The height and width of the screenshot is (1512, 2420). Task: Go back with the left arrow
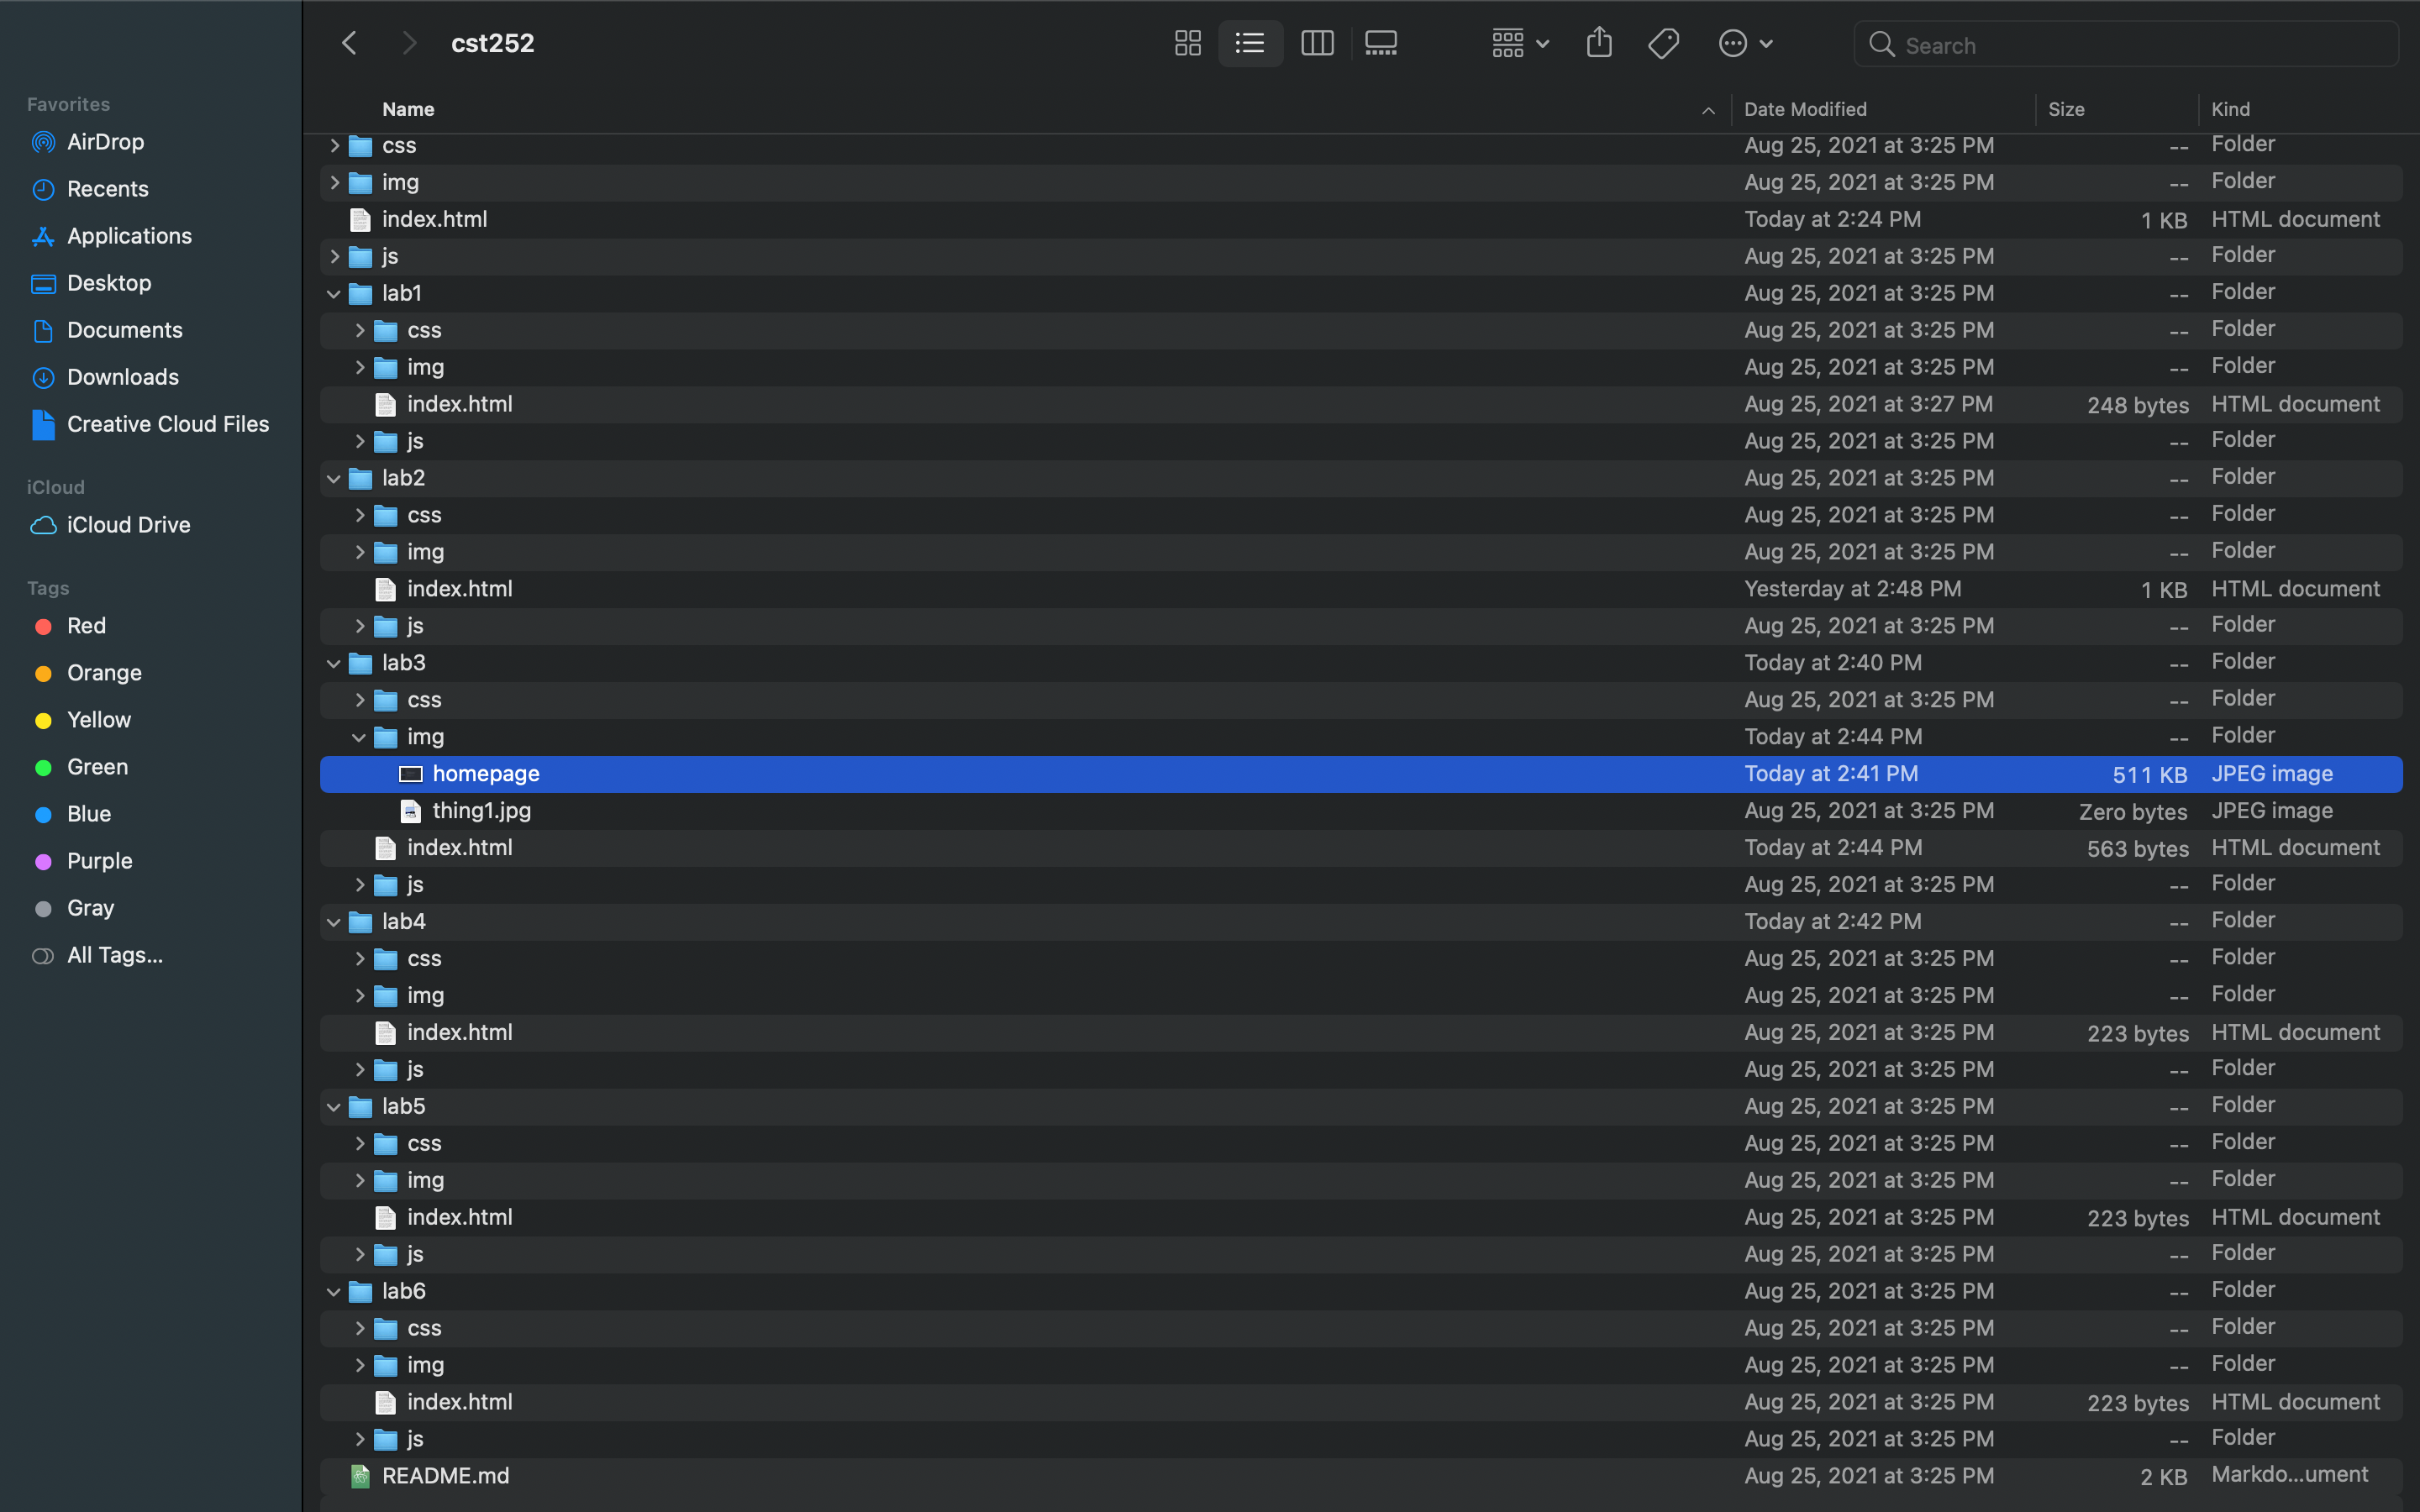(349, 43)
